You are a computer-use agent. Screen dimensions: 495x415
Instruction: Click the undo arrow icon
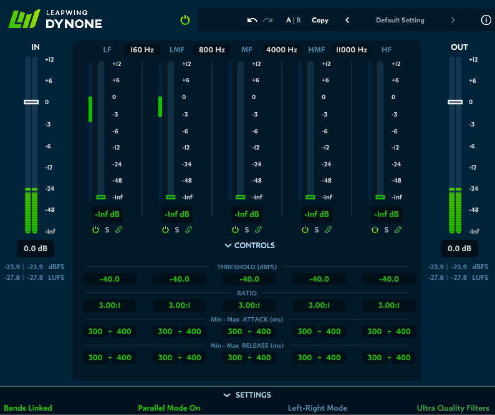pyautogui.click(x=252, y=20)
